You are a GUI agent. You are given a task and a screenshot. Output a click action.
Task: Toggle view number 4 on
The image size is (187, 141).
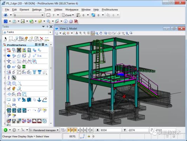coord(79,130)
